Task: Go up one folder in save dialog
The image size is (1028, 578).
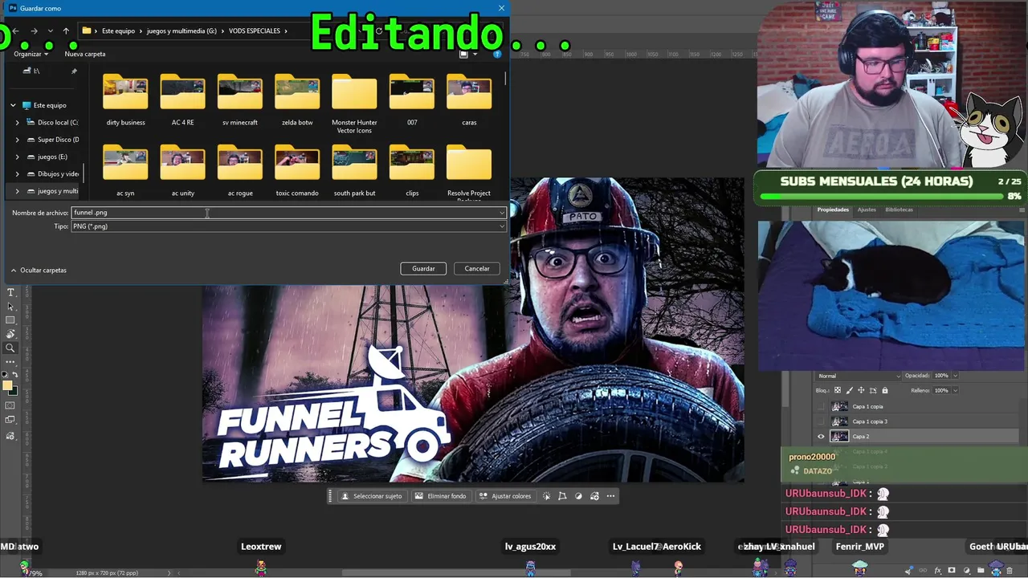Action: point(66,31)
